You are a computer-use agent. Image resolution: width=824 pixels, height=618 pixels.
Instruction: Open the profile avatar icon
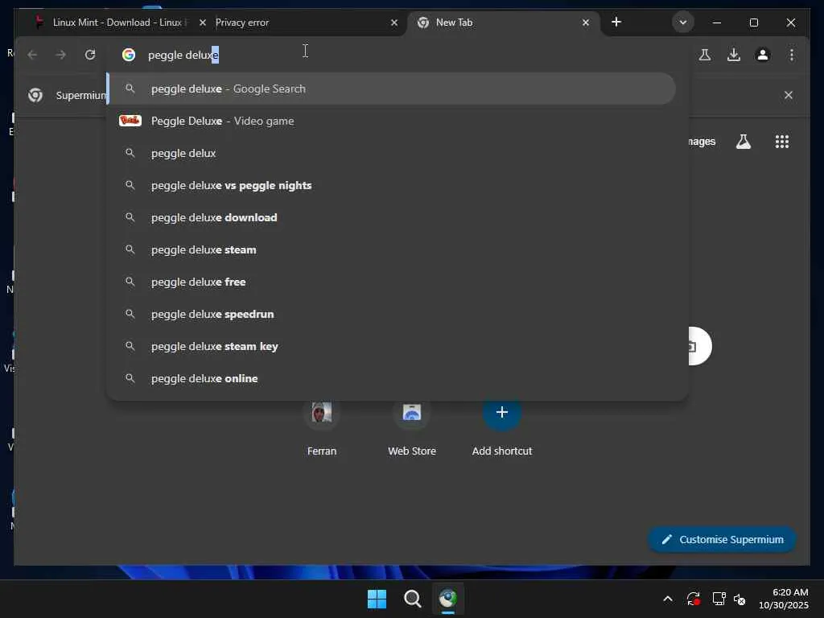click(x=763, y=55)
